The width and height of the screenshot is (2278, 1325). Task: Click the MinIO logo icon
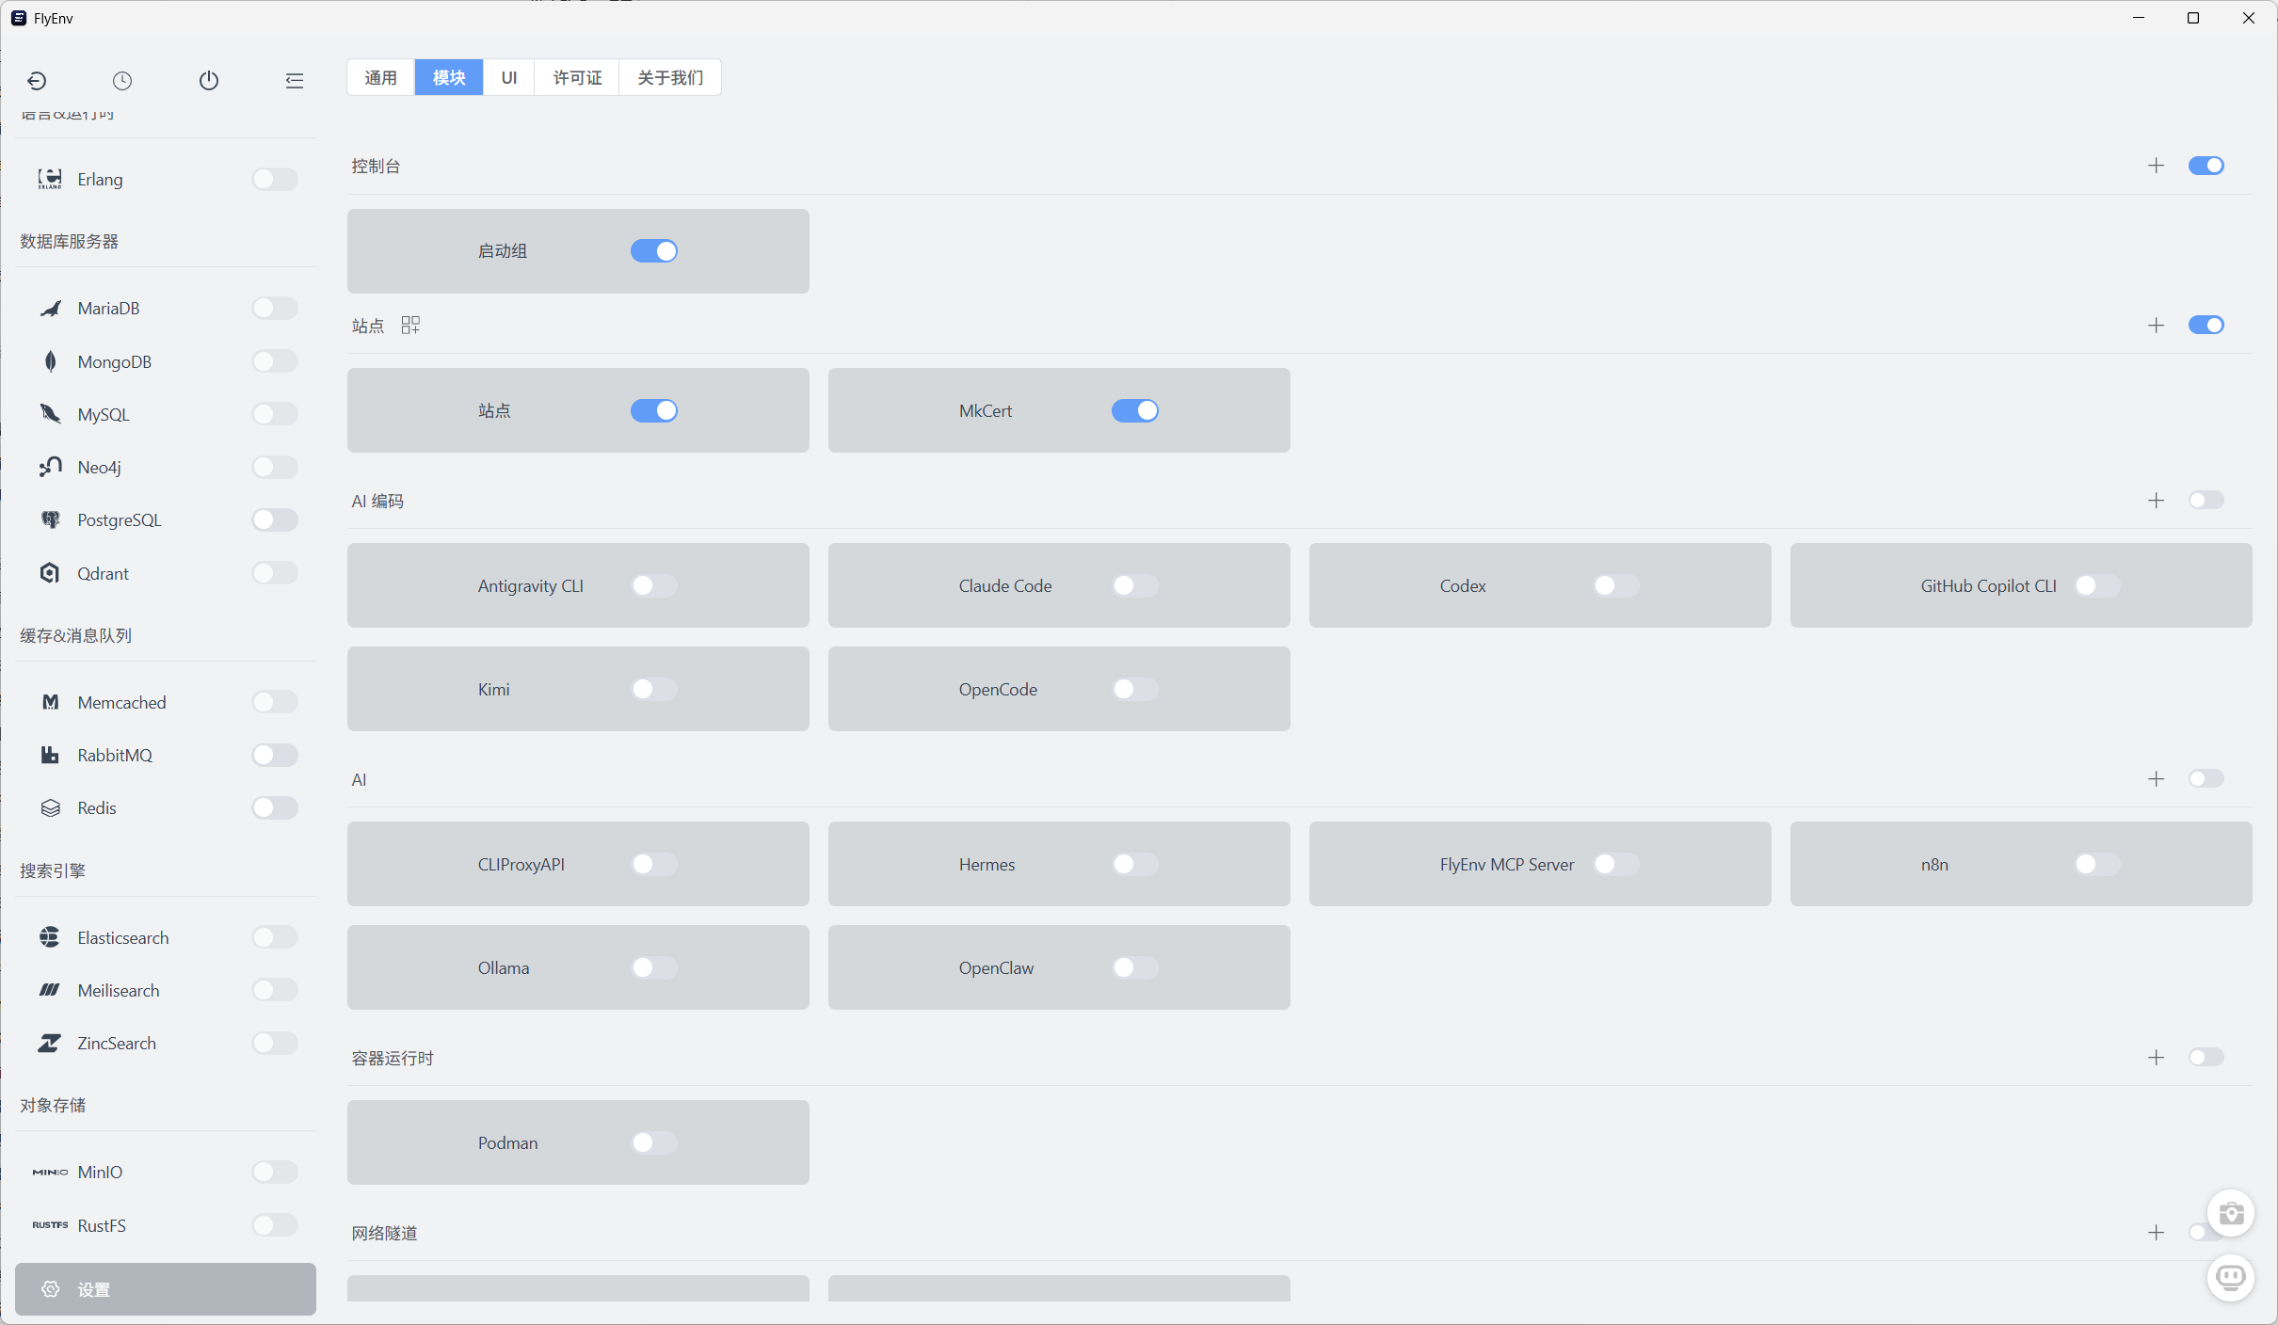[50, 1172]
